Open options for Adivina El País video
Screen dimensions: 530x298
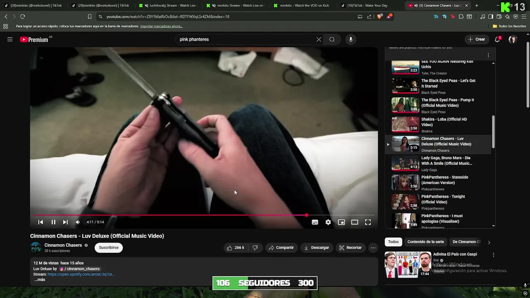[493, 255]
